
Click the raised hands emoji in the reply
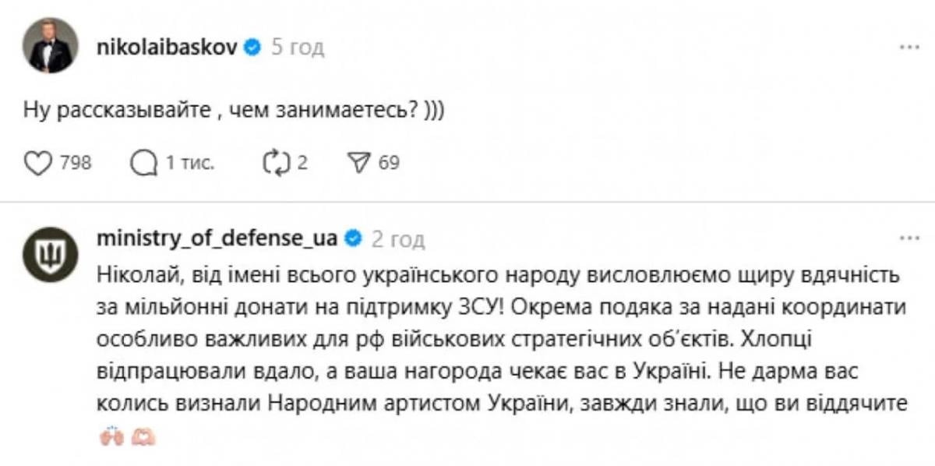pyautogui.click(x=111, y=435)
